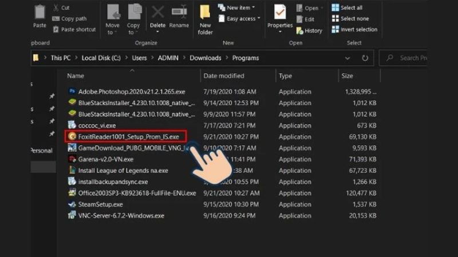Click Office2003SP3-KB923618-FullFile-ENU.exe filename
Image resolution: width=458 pixels, height=257 pixels.
[x=137, y=193]
